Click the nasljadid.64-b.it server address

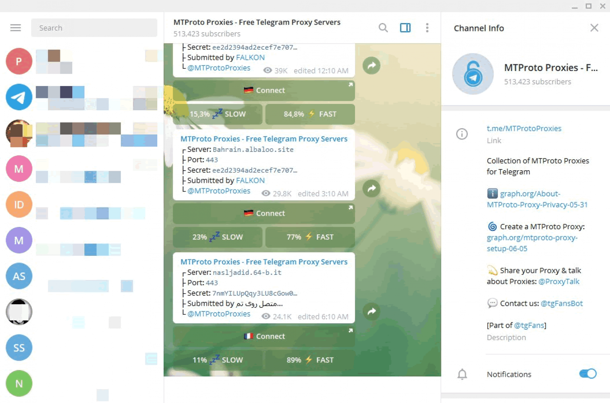point(247,273)
